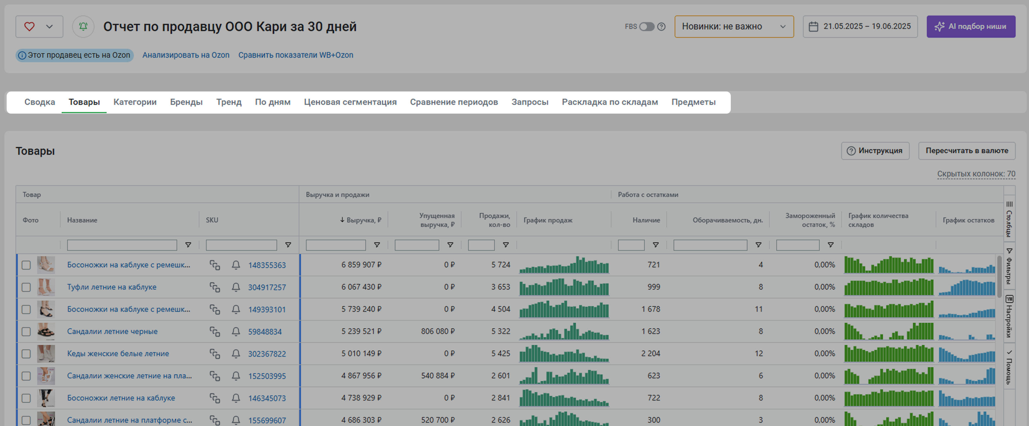The image size is (1029, 426).
Task: Open Выручка column filter funnel
Action: [x=377, y=245]
